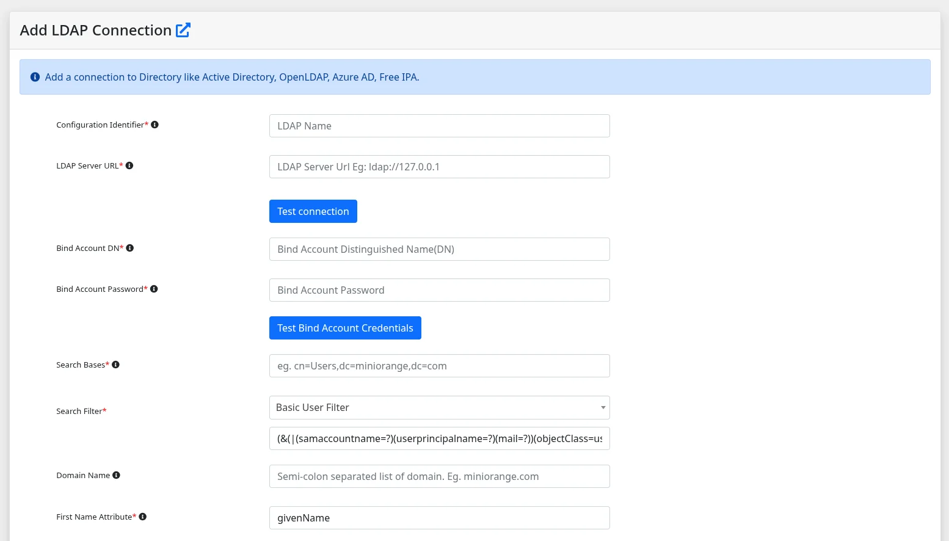
Task: Click the givenName attribute input field
Action: (x=439, y=517)
